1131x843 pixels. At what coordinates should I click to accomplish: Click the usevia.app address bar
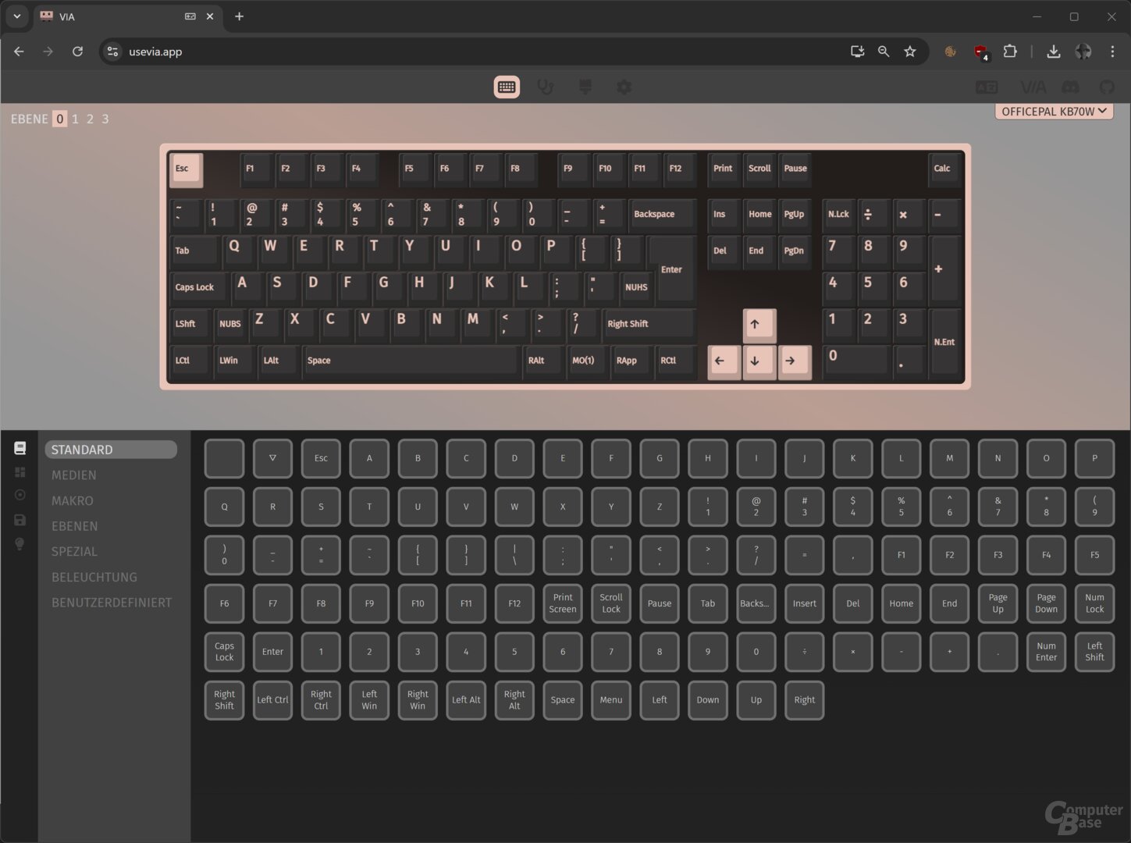pos(468,52)
